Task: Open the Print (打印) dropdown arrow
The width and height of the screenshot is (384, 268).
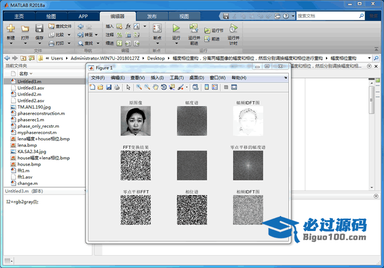Action: click(68, 43)
